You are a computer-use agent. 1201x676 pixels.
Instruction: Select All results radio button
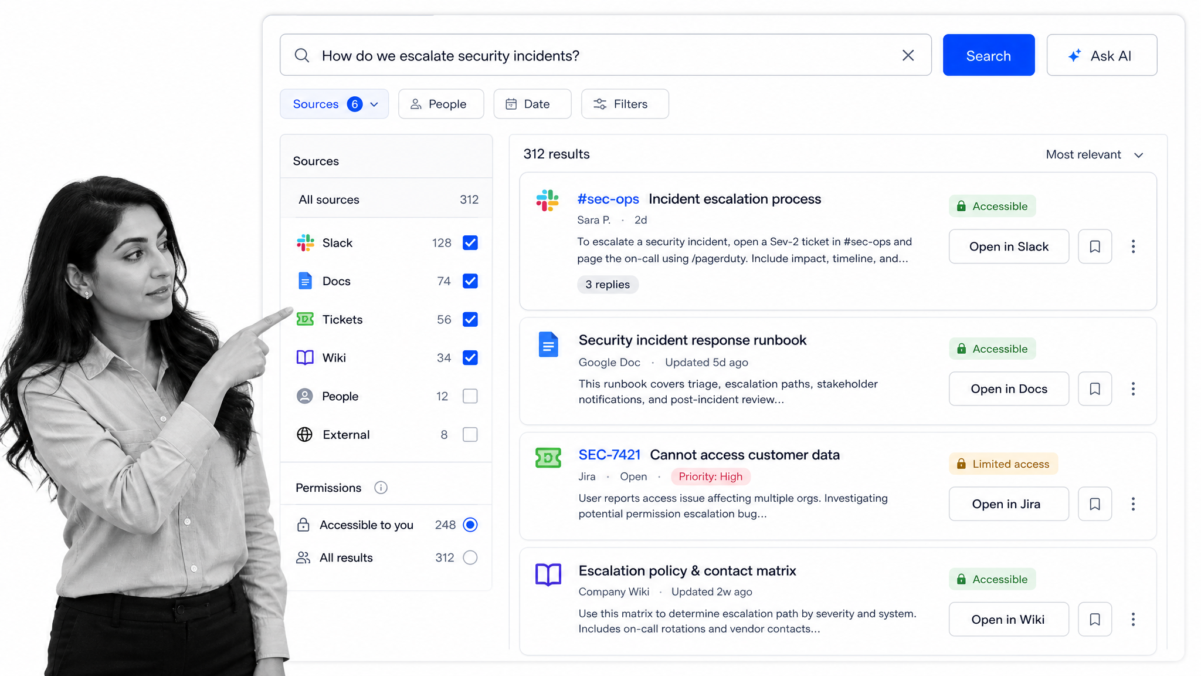[470, 557]
